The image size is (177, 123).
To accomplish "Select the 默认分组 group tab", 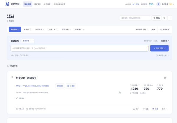I will click(40, 29).
